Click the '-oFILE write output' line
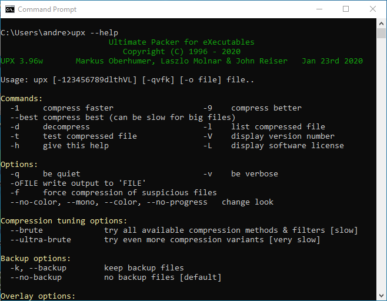Image resolution: width=387 pixels, height=301 pixels. coord(78,183)
